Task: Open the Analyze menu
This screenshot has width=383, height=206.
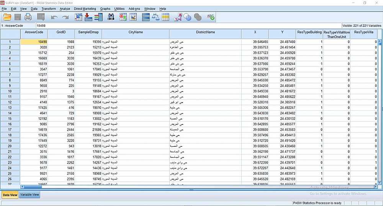Action: [65, 9]
